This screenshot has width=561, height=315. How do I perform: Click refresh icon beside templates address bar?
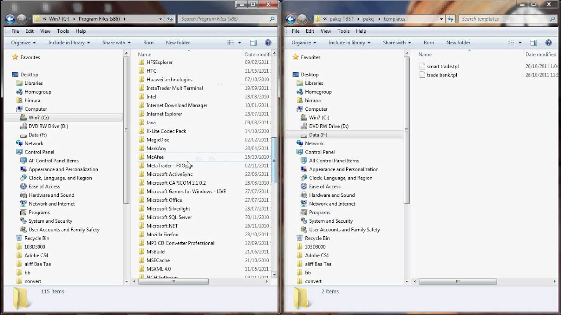tap(451, 19)
